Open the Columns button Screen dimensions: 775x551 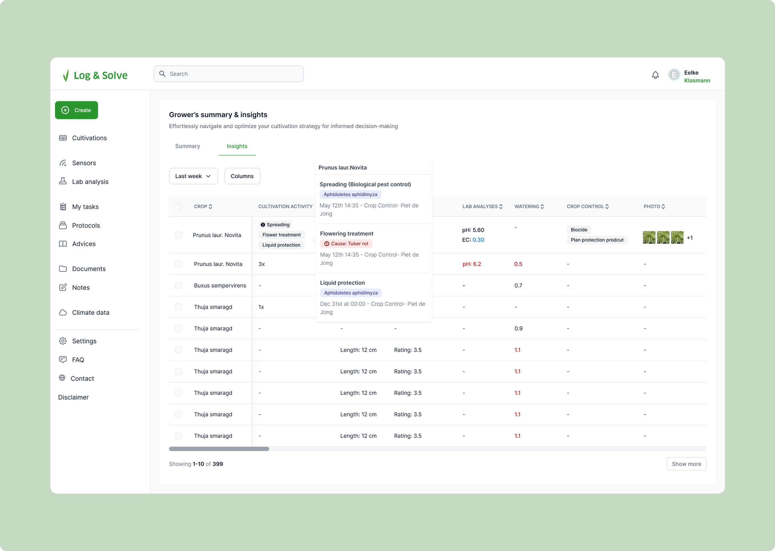click(x=242, y=176)
